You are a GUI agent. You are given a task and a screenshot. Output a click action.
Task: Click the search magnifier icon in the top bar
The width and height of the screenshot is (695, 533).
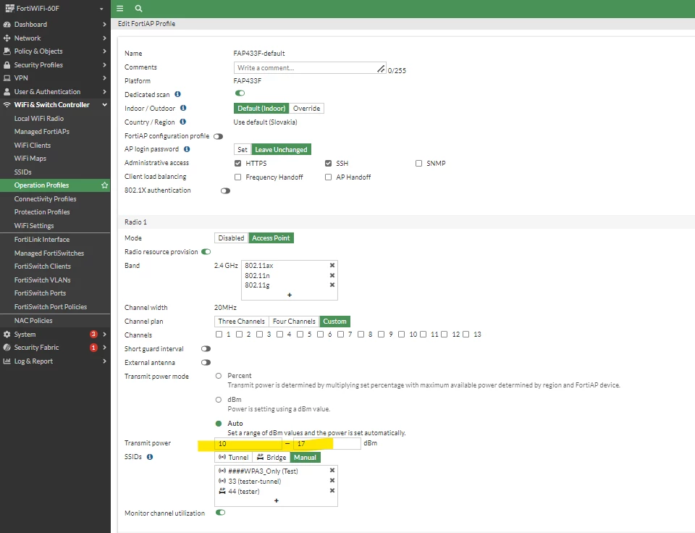pyautogui.click(x=139, y=9)
